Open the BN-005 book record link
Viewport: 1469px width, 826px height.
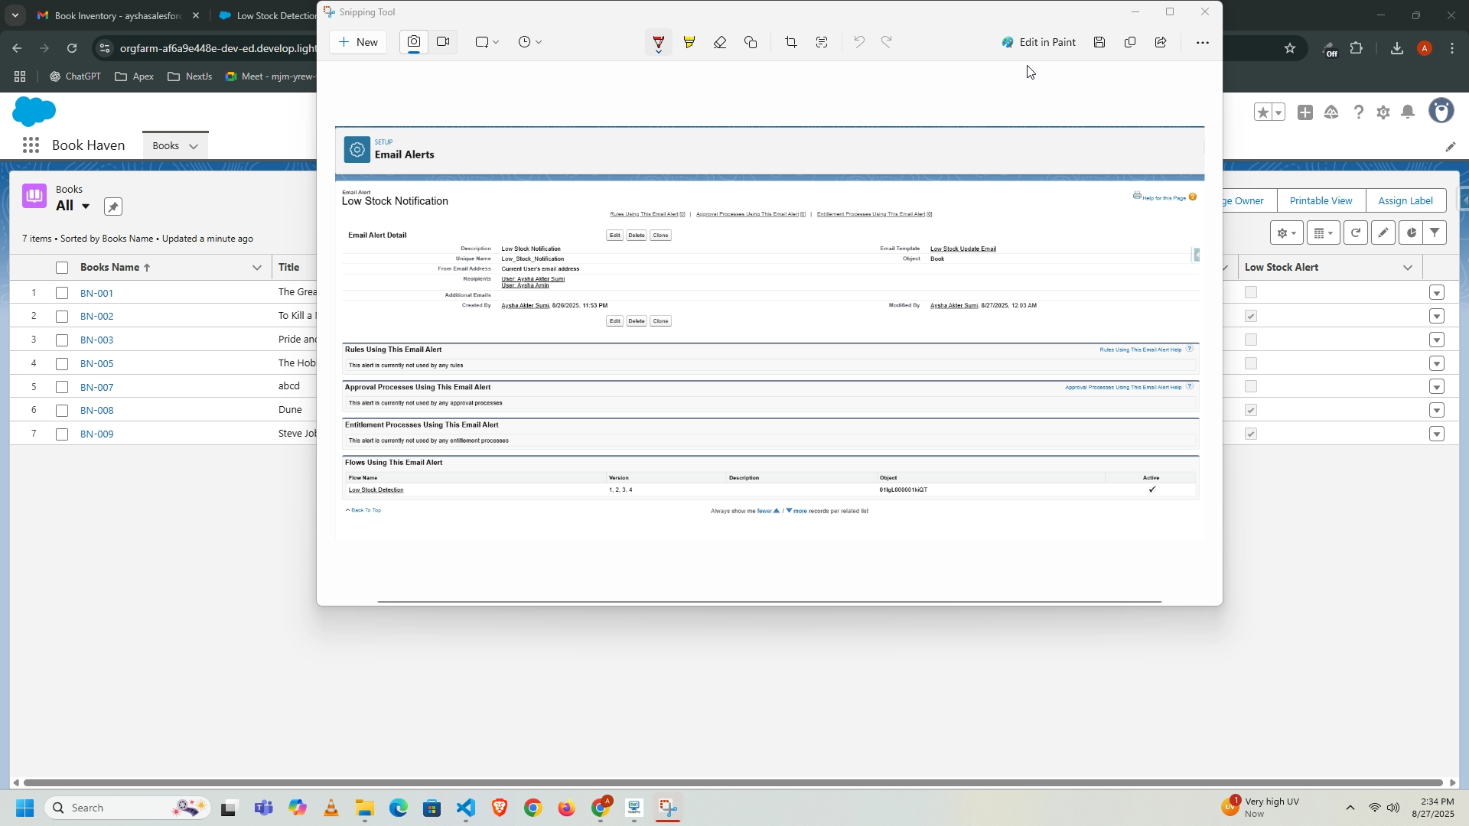(97, 364)
